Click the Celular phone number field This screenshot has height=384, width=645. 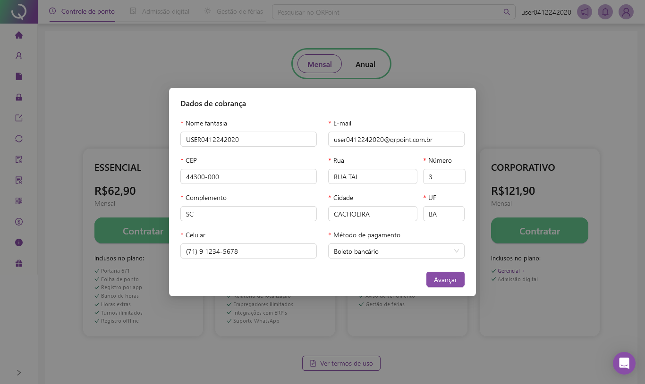point(248,251)
